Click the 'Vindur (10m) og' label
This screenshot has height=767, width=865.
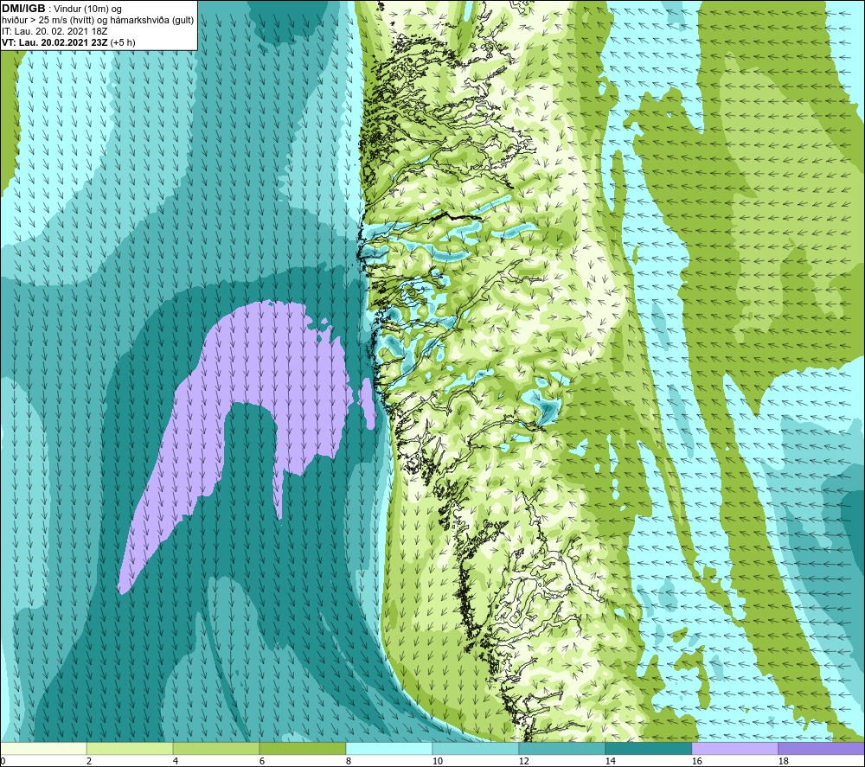pos(87,9)
